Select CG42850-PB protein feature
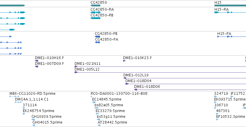This screenshot has height=127, width=246. pos(97,37)
